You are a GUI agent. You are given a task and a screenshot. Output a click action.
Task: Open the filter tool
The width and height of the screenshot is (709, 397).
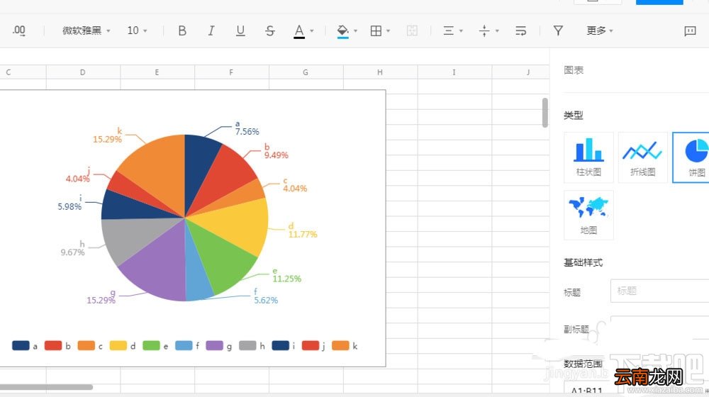558,30
